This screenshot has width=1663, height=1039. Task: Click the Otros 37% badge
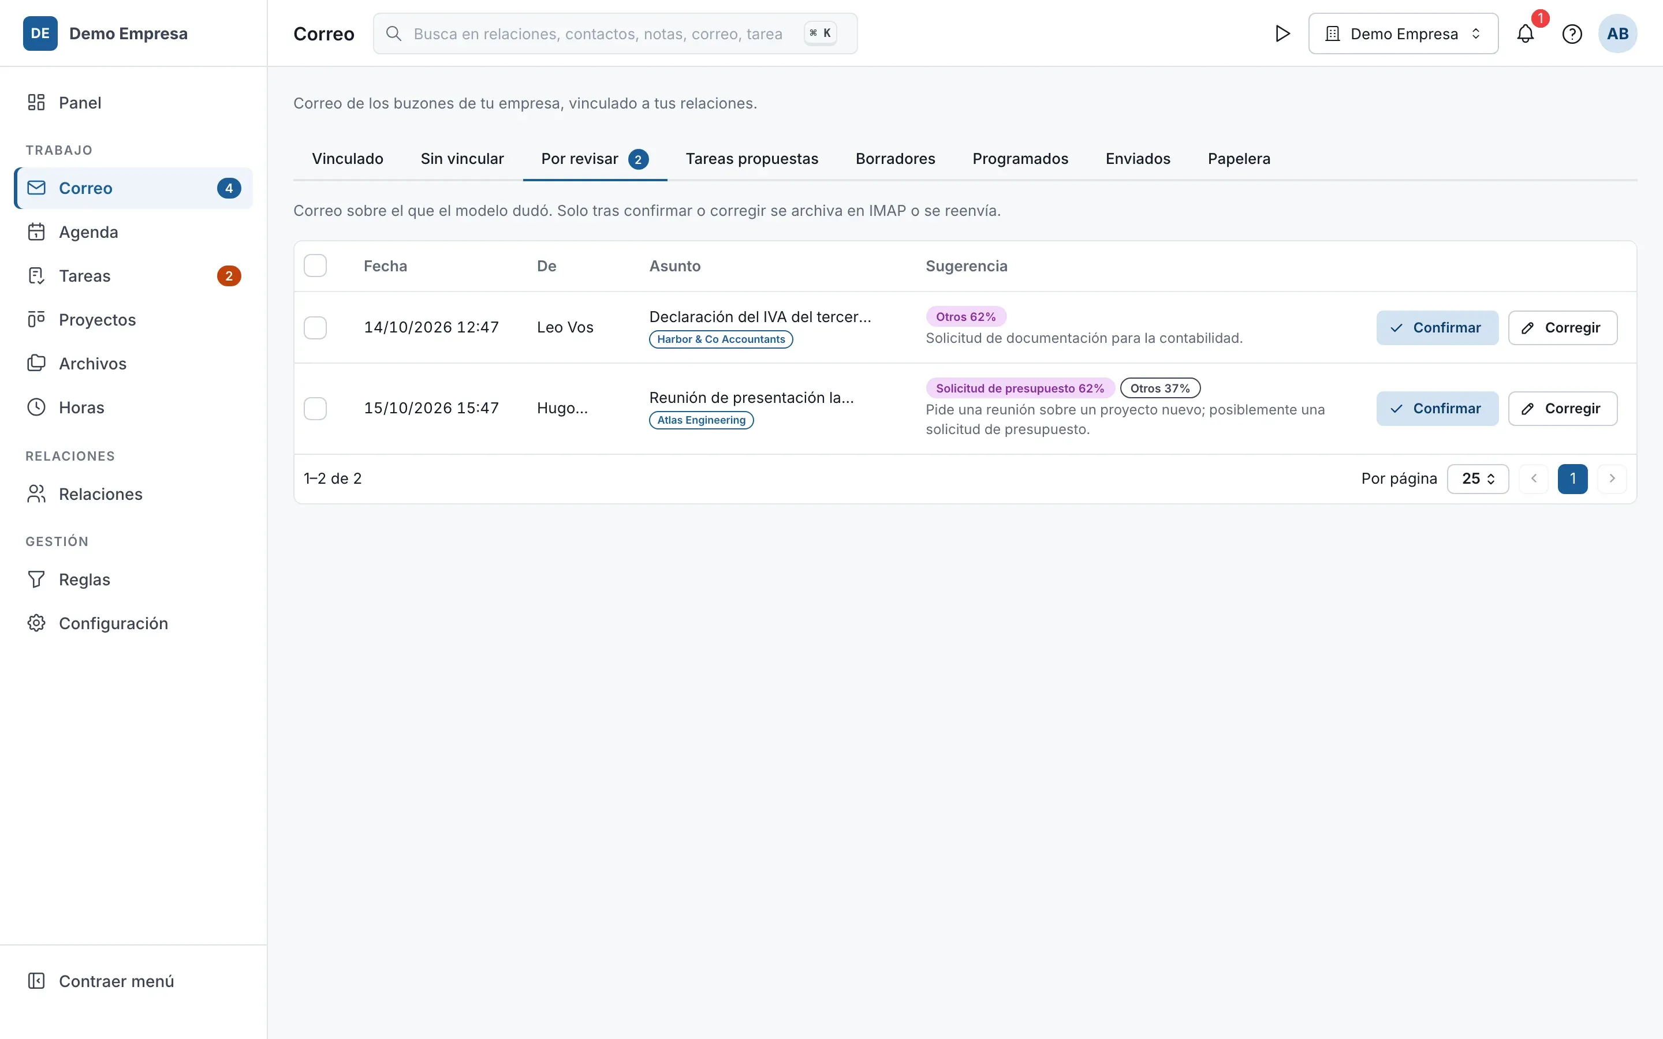pyautogui.click(x=1160, y=388)
